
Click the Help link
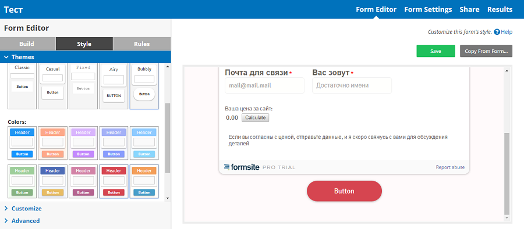pyautogui.click(x=507, y=32)
